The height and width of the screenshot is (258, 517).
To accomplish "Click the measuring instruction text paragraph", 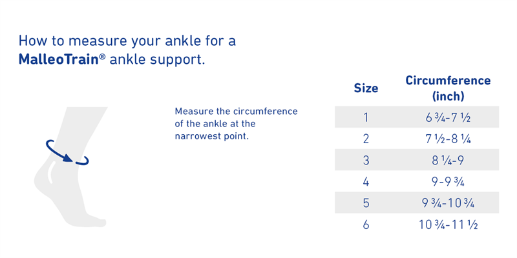I will (x=236, y=124).
